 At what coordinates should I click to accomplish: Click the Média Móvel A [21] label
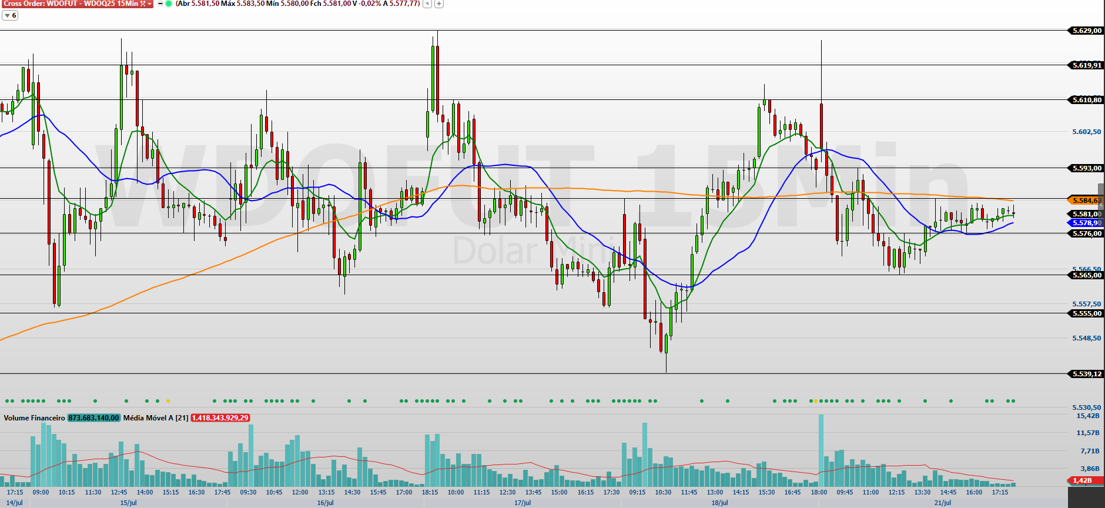click(x=156, y=418)
